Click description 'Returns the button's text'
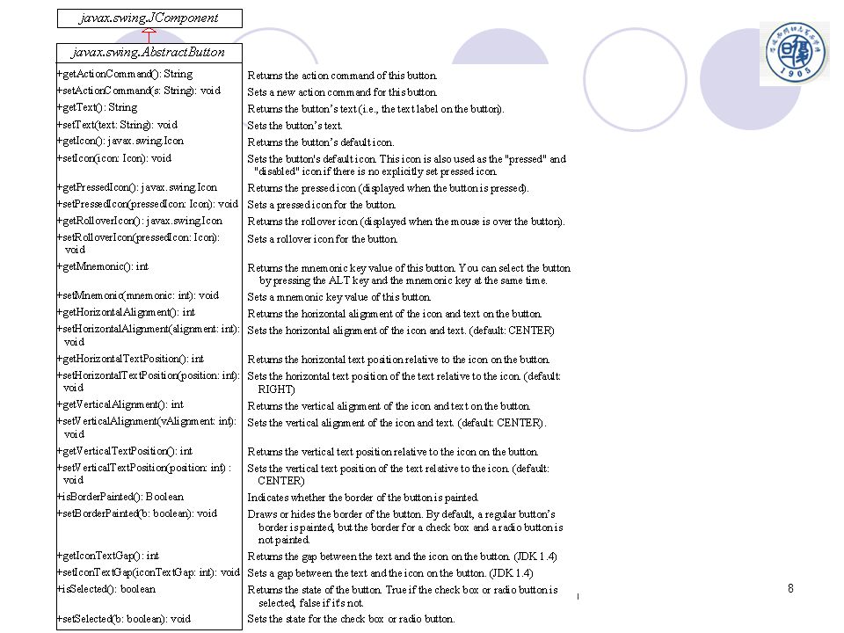844x633 pixels. coord(375,109)
